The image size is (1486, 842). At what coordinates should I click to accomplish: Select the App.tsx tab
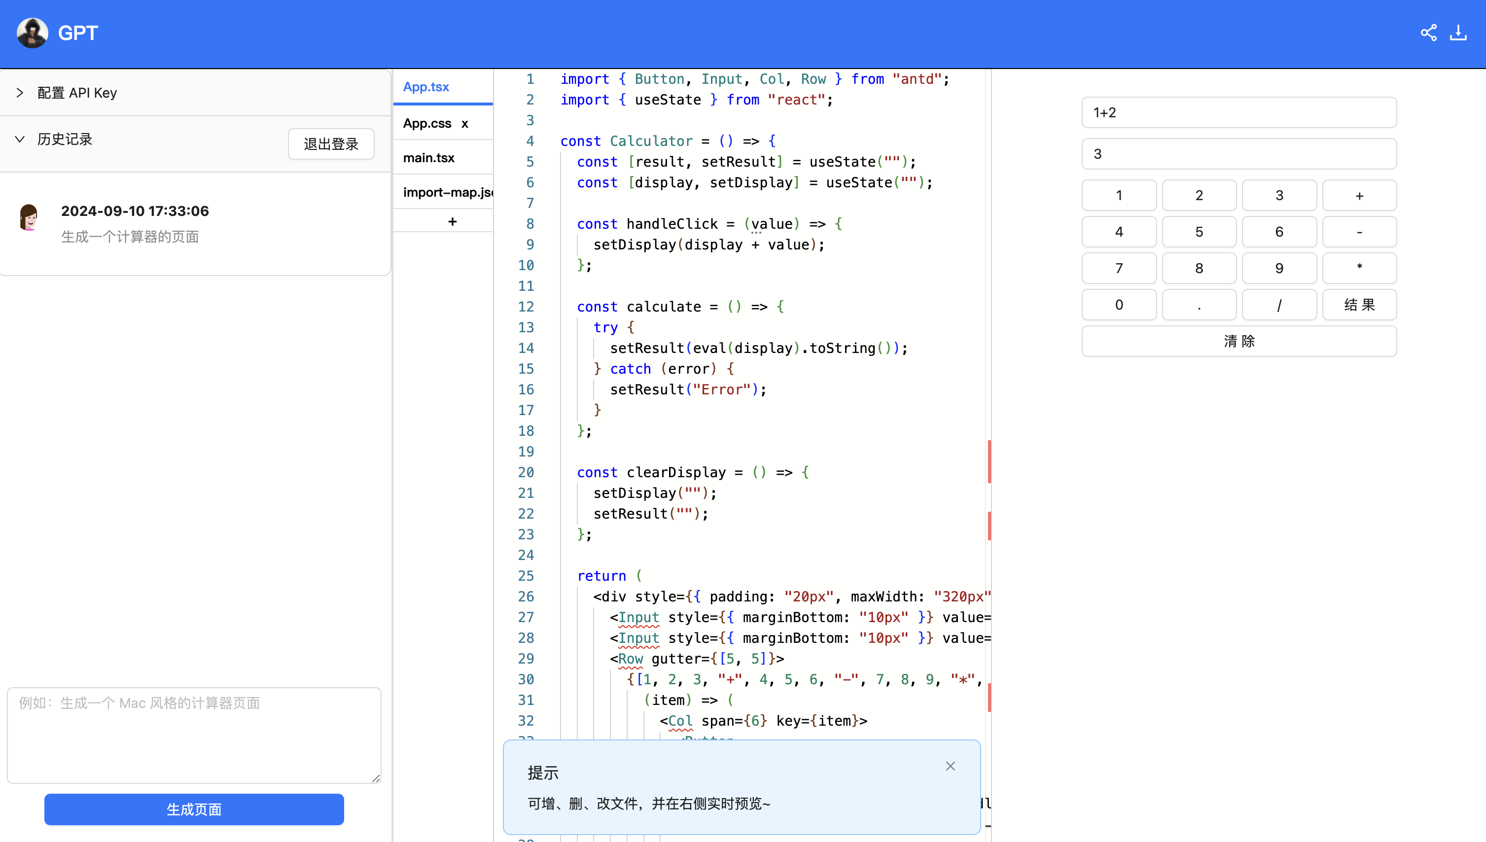click(426, 86)
